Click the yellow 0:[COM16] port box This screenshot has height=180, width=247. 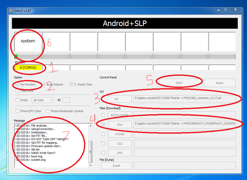[28, 67]
